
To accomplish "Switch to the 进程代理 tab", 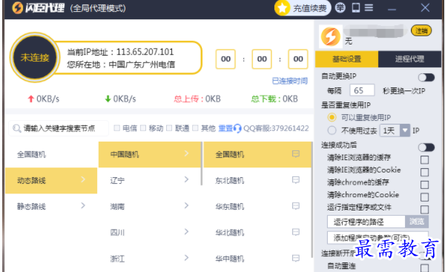I will (x=409, y=59).
